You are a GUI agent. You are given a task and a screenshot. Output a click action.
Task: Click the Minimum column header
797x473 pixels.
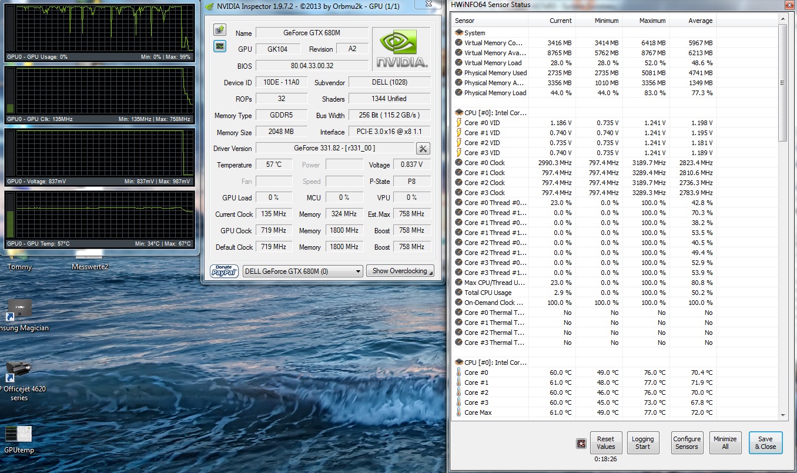click(598, 21)
